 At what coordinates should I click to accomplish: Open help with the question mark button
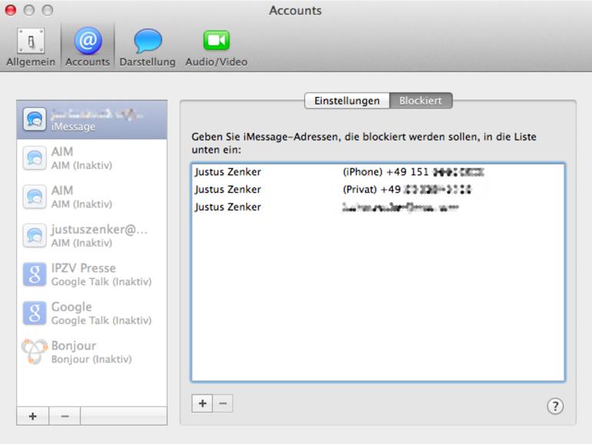555,406
